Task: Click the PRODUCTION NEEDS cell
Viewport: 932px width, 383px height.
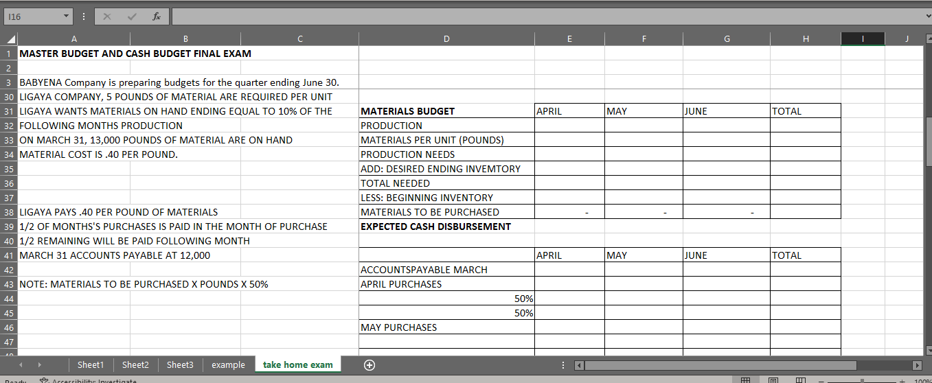Action: [446, 154]
